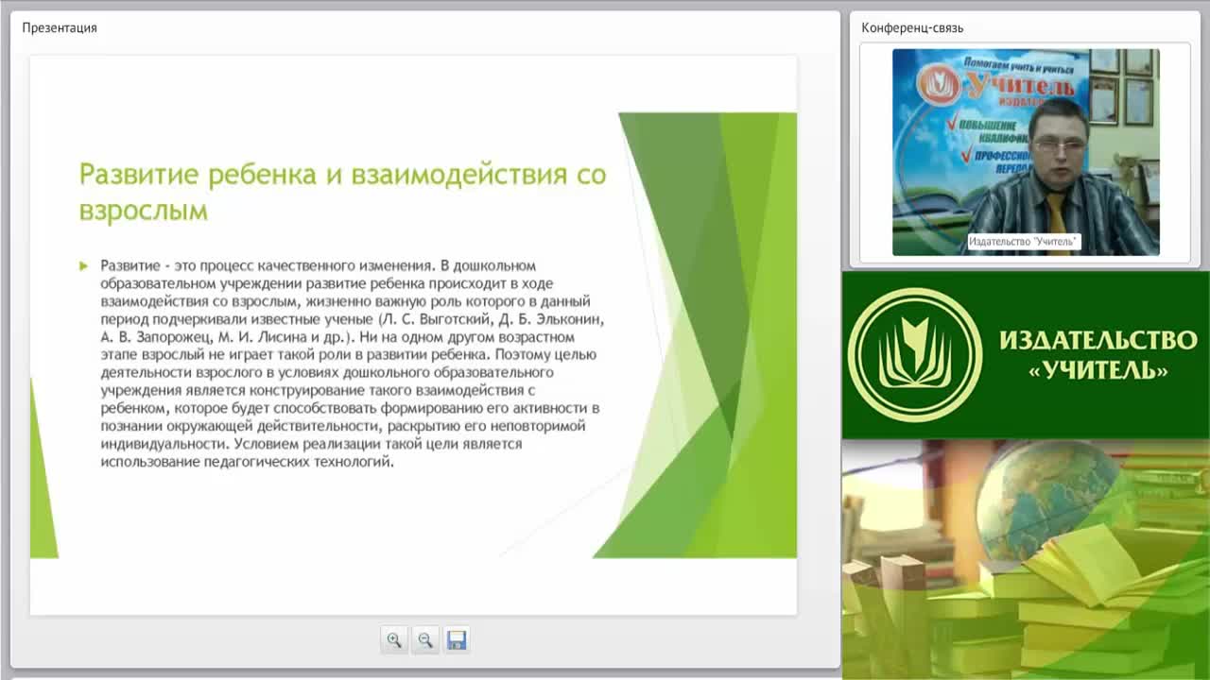Click slide text line mentioning Л. С. Выготский
1210x680 pixels.
coord(353,319)
